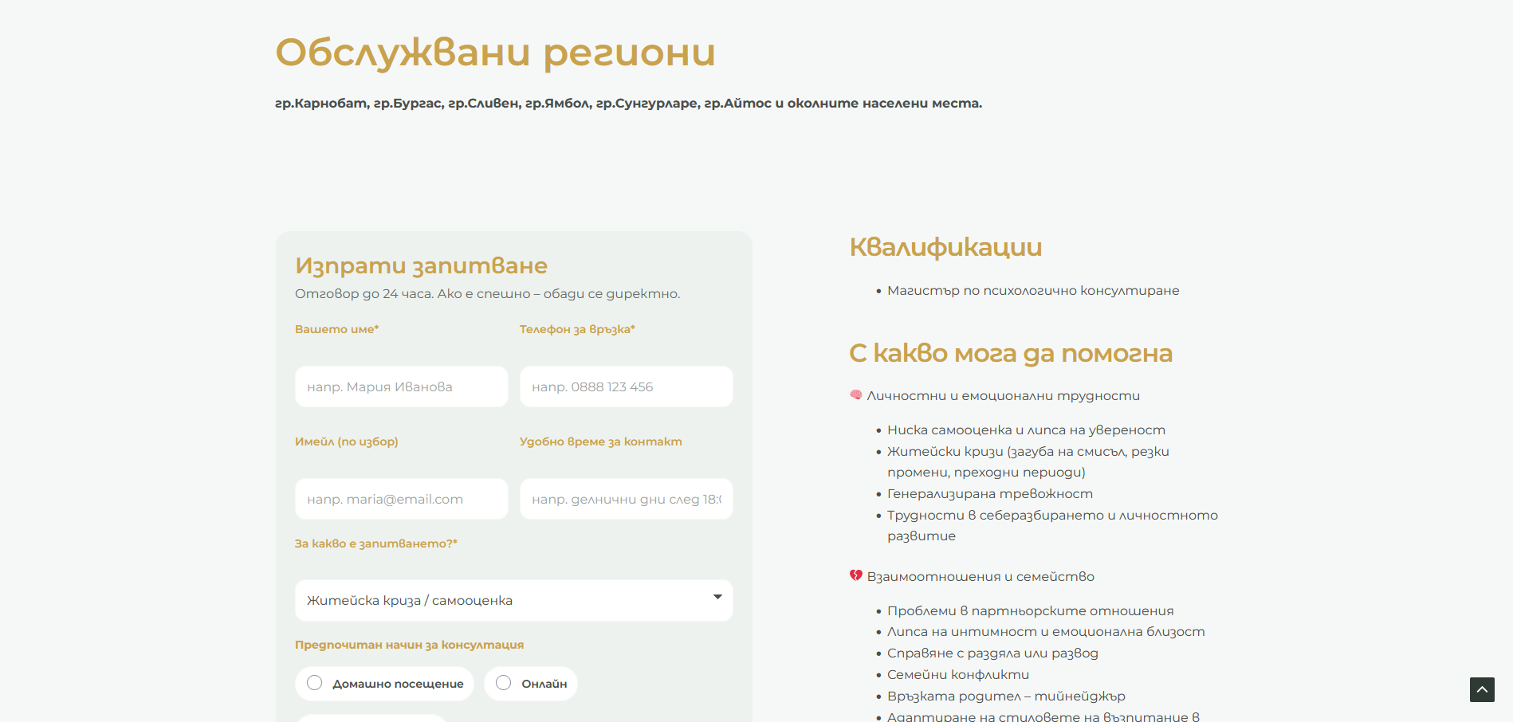Click the broken heart emoji beside Взаимоотношения
The height and width of the screenshot is (722, 1513).
(856, 575)
